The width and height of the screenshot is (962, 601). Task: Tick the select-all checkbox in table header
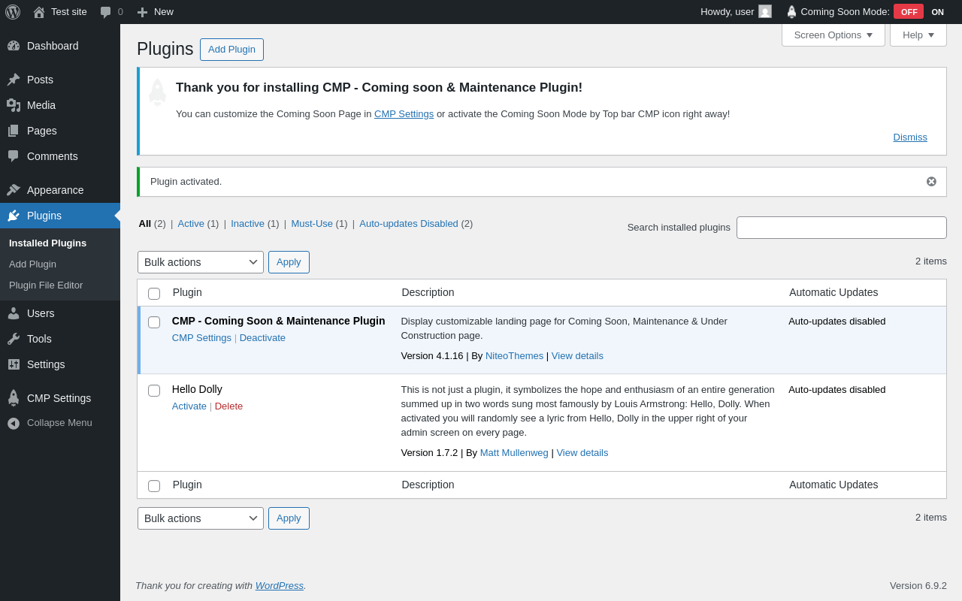(x=154, y=294)
